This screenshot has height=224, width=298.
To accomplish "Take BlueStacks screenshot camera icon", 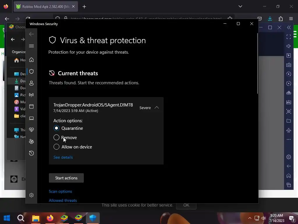I will coord(288,111).
